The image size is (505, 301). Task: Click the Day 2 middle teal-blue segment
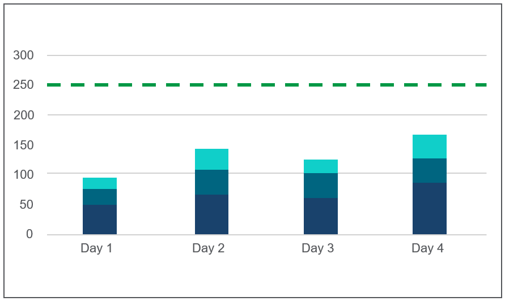pos(211,182)
